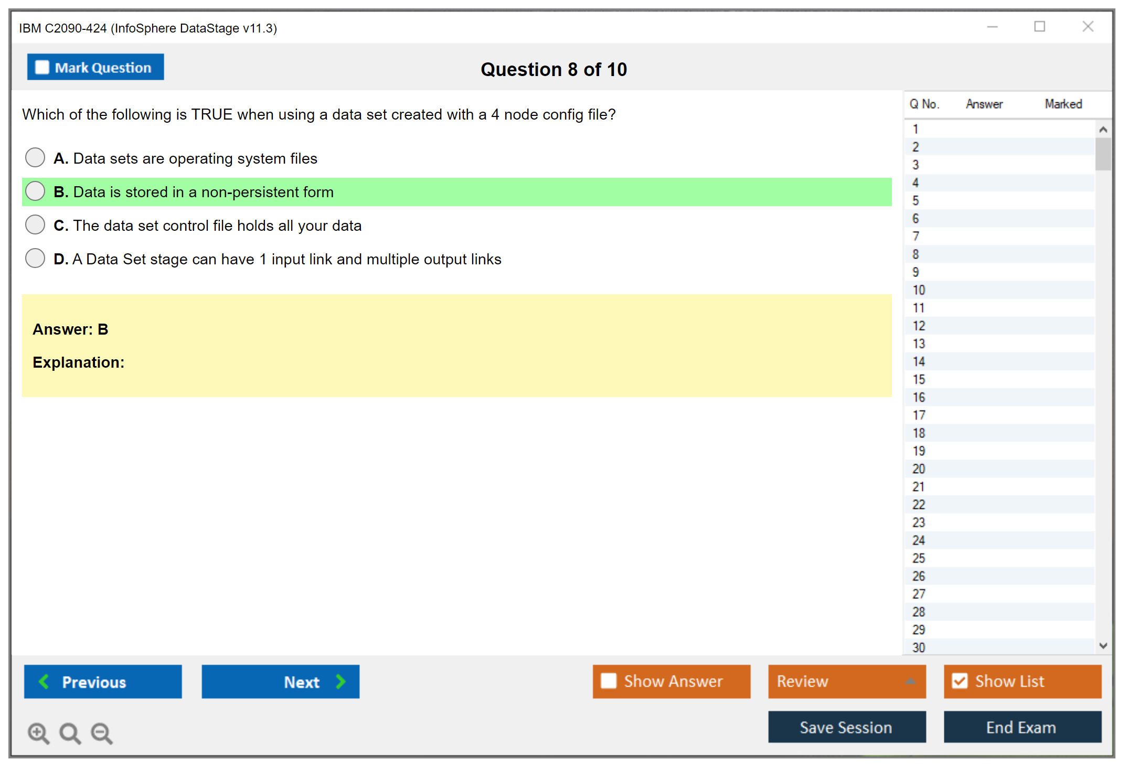The width and height of the screenshot is (1128, 771).
Task: Click the left chevron on the Previous button
Action: click(44, 681)
